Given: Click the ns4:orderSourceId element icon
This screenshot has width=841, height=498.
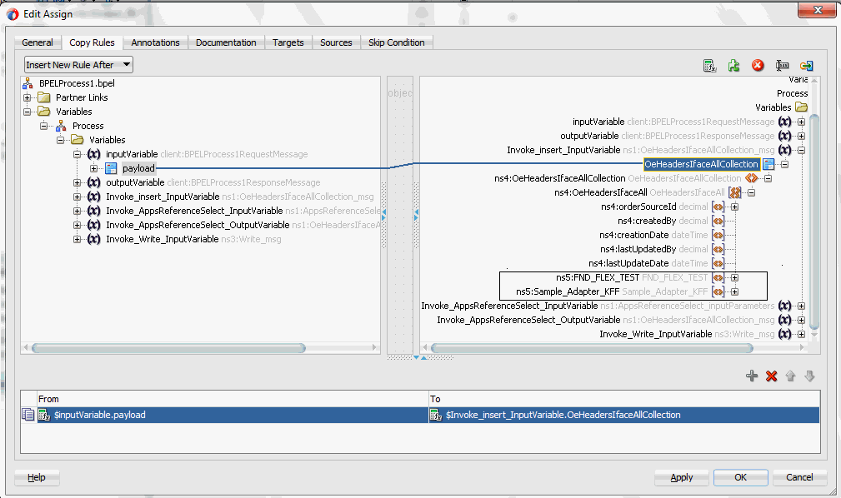Looking at the screenshot, I should pyautogui.click(x=718, y=207).
